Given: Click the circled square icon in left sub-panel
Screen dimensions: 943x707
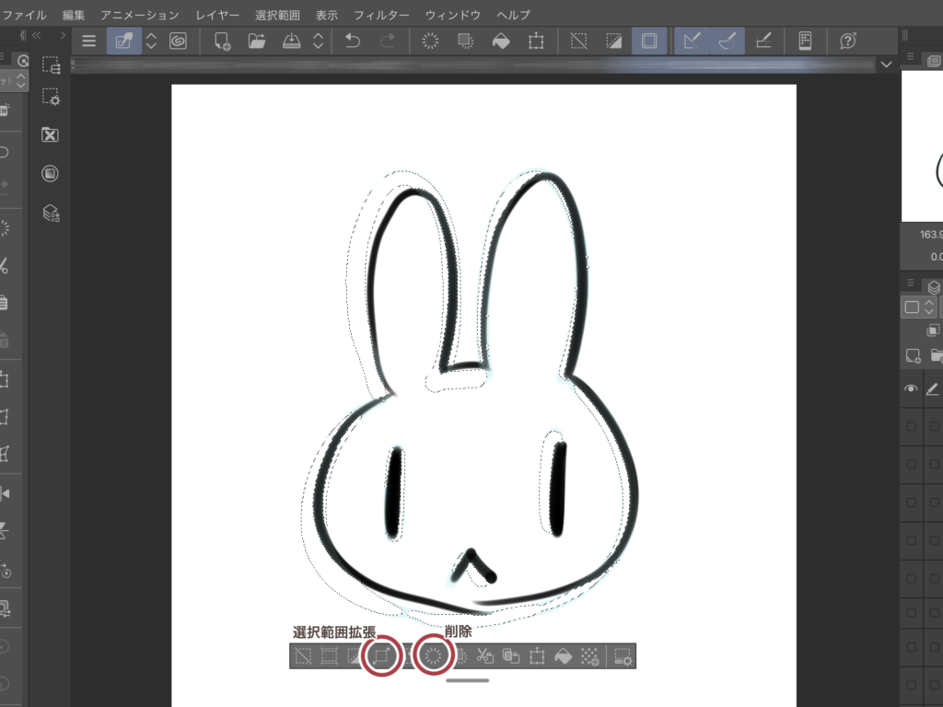Looking at the screenshot, I should point(50,174).
